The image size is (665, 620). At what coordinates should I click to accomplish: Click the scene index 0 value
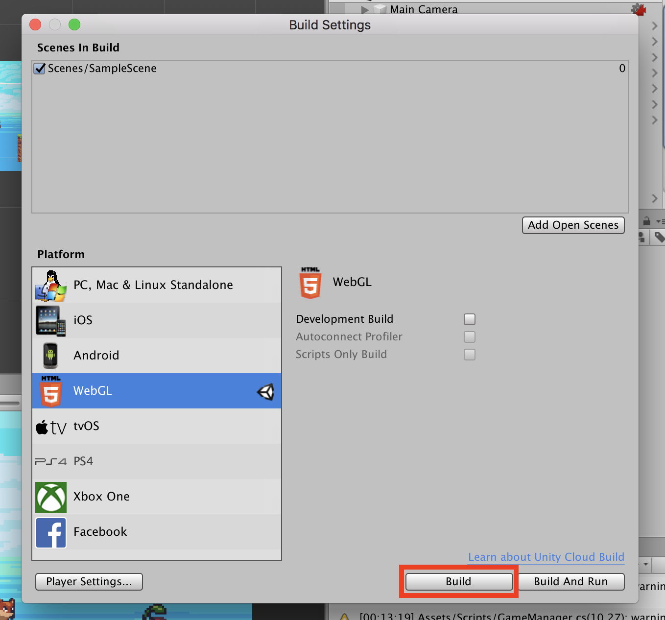pyautogui.click(x=622, y=69)
